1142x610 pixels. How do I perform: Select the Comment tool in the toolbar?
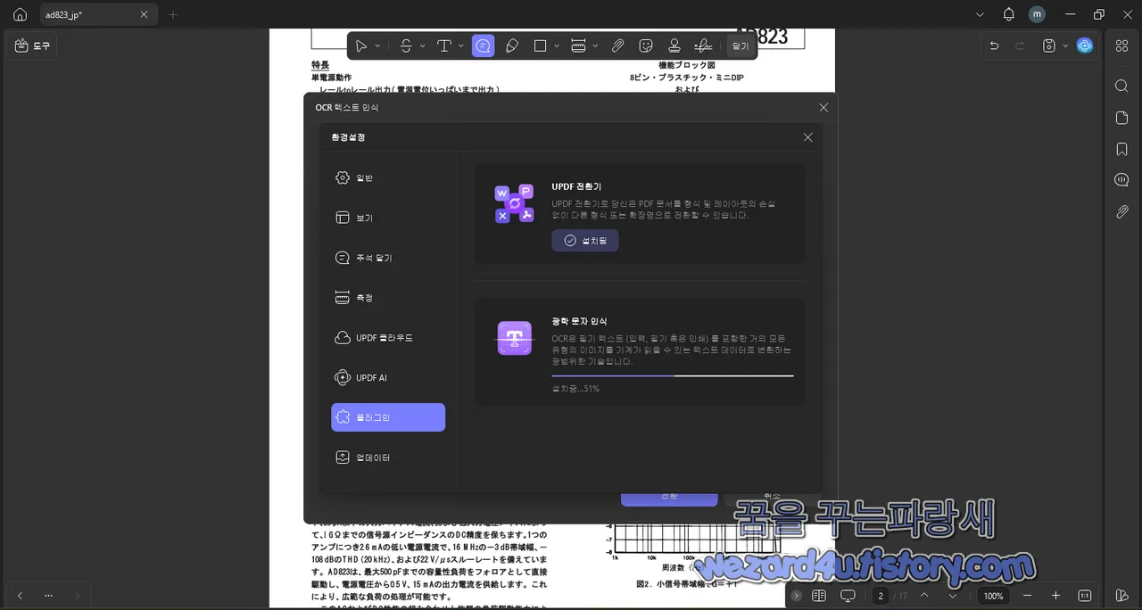[x=483, y=45]
